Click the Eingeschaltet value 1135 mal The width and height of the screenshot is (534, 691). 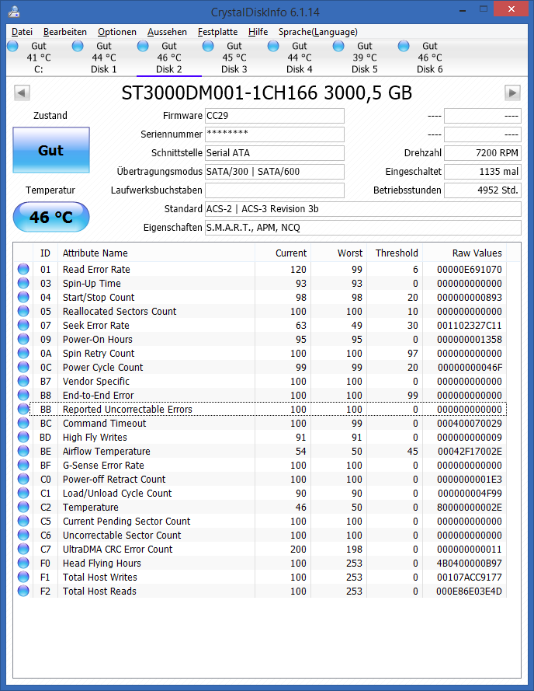point(483,172)
